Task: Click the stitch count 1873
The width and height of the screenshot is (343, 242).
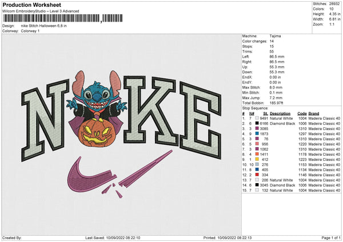Action: point(264,134)
